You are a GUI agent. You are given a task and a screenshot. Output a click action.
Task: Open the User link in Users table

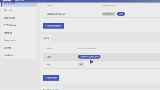tap(49, 57)
